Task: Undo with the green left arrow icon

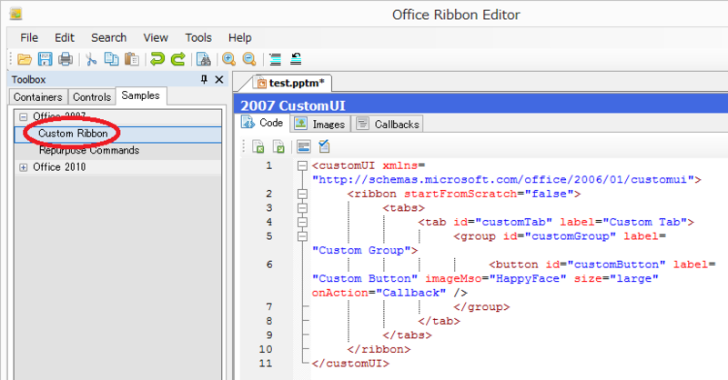Action: pyautogui.click(x=157, y=59)
